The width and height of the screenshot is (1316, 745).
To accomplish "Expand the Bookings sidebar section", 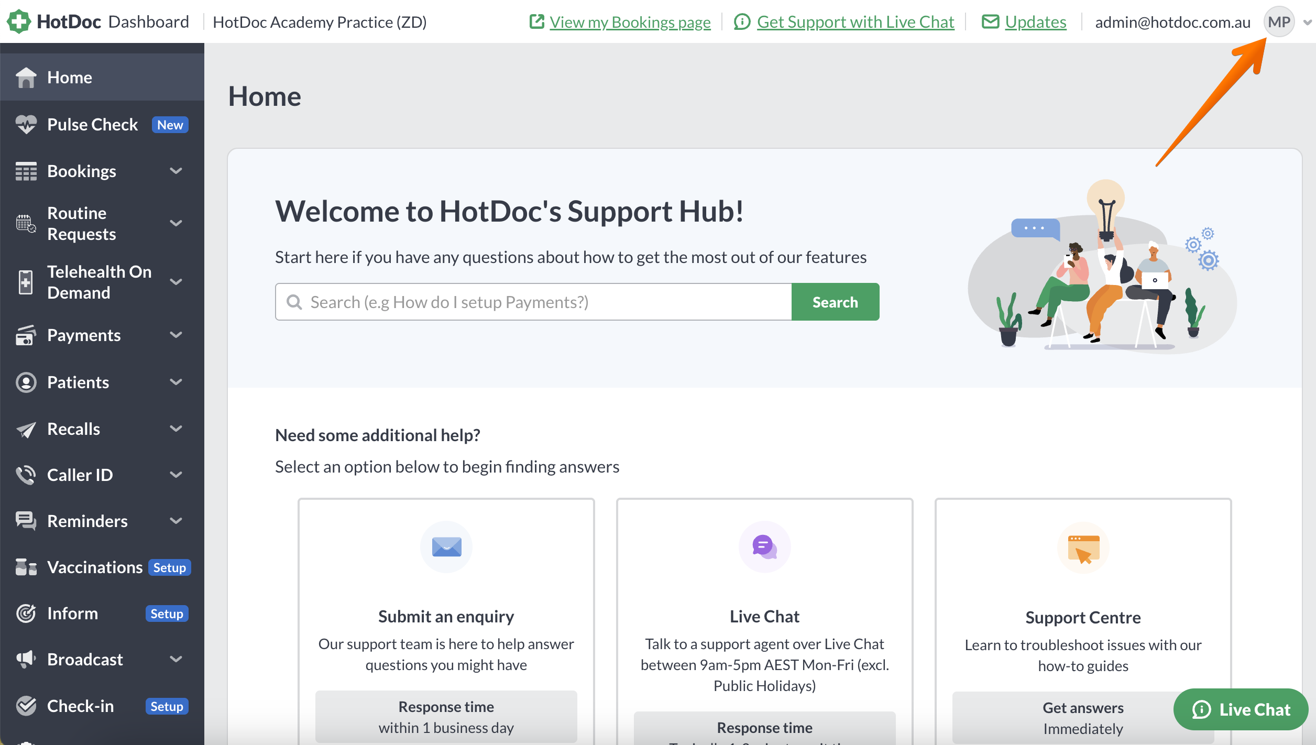I will pyautogui.click(x=102, y=171).
